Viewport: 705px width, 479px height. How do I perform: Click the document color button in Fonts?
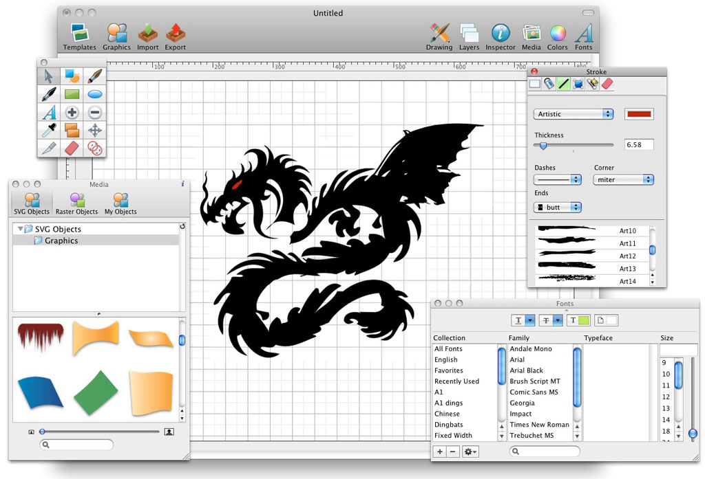(606, 320)
